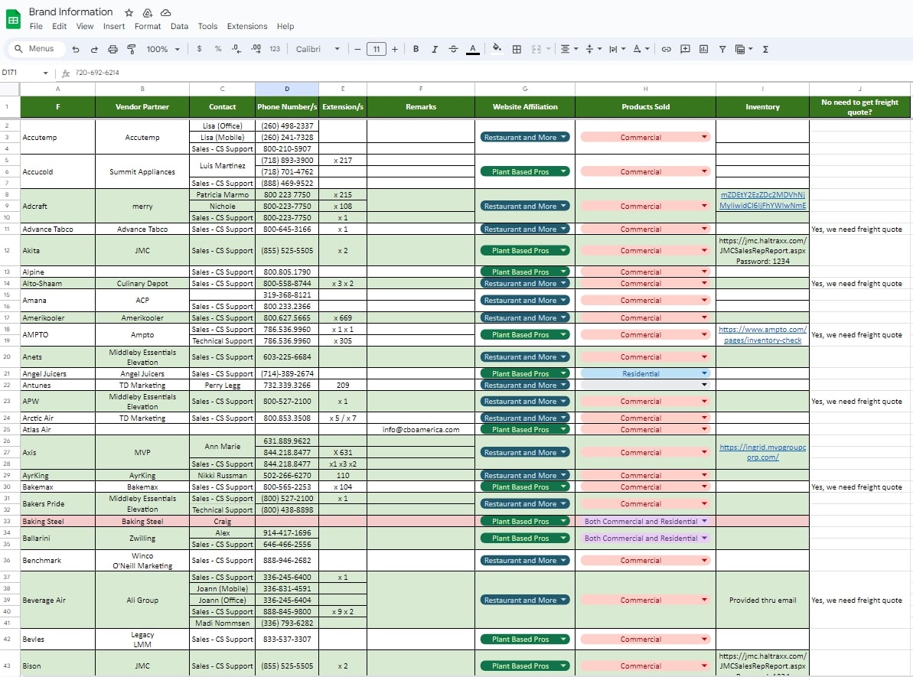The width and height of the screenshot is (913, 677).
Task: Select the Beverage Air brand cell
Action: click(x=57, y=601)
